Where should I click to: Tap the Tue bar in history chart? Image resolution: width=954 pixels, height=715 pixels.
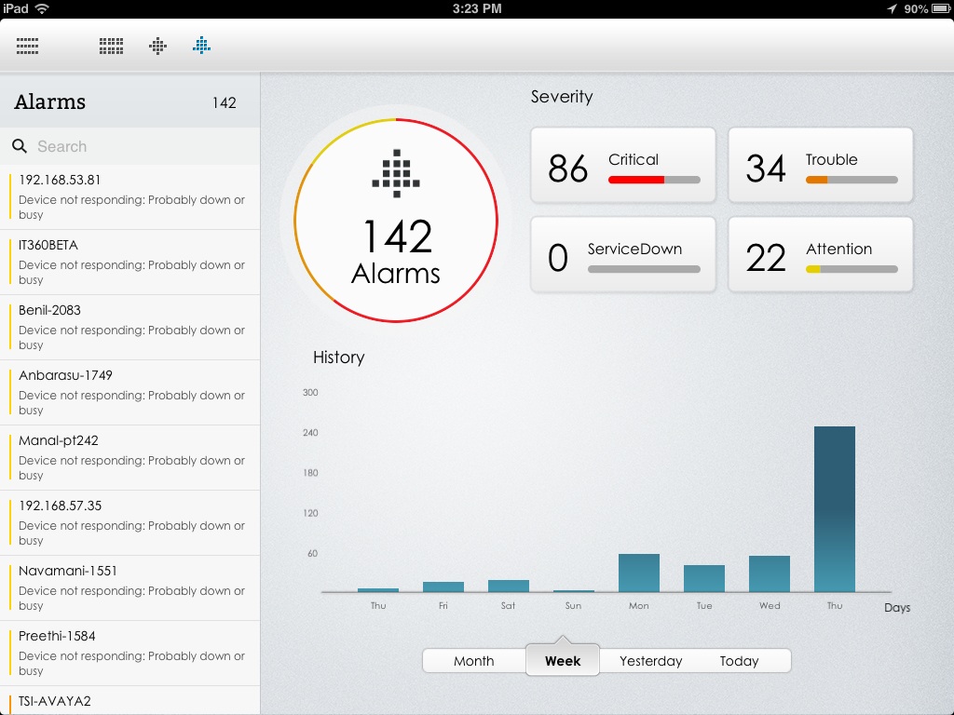(704, 578)
